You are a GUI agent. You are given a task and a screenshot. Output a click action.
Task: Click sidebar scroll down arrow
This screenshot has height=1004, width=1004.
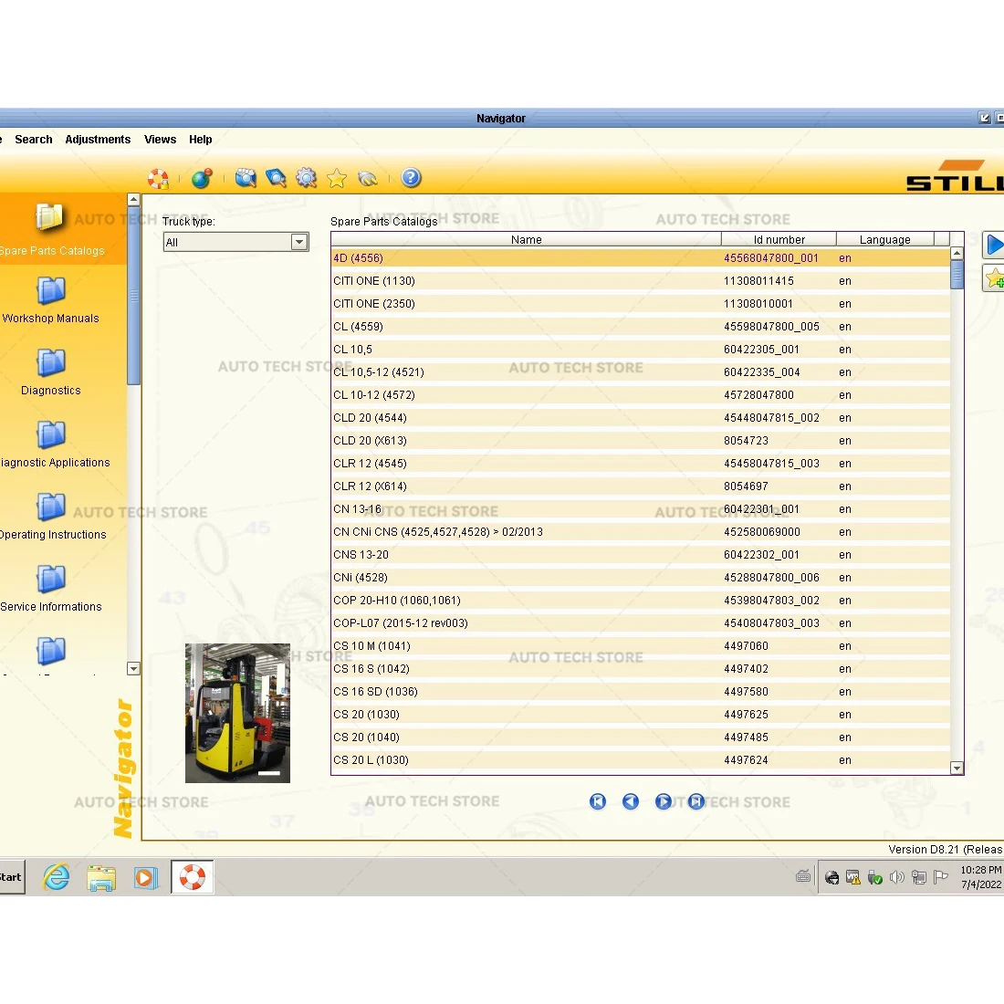click(134, 668)
